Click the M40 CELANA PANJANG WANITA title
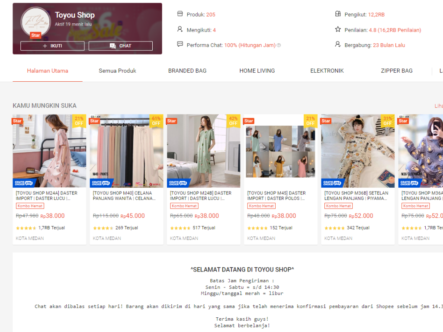The height and width of the screenshot is (332, 443). [124, 196]
